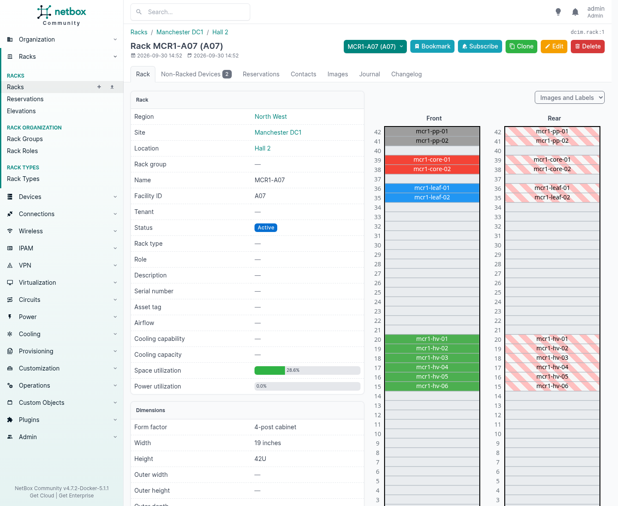Select mcr1-hv-03 in the Front elevation
Screen dimensions: 618x506
tap(432, 358)
